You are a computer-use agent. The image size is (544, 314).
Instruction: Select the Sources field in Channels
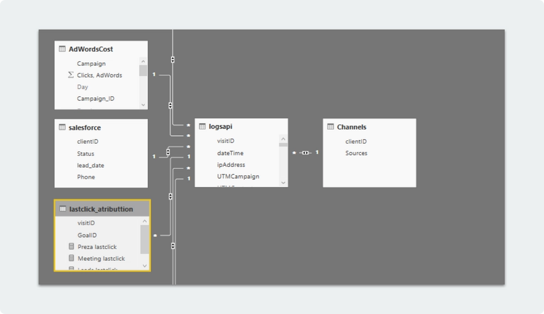click(x=356, y=153)
